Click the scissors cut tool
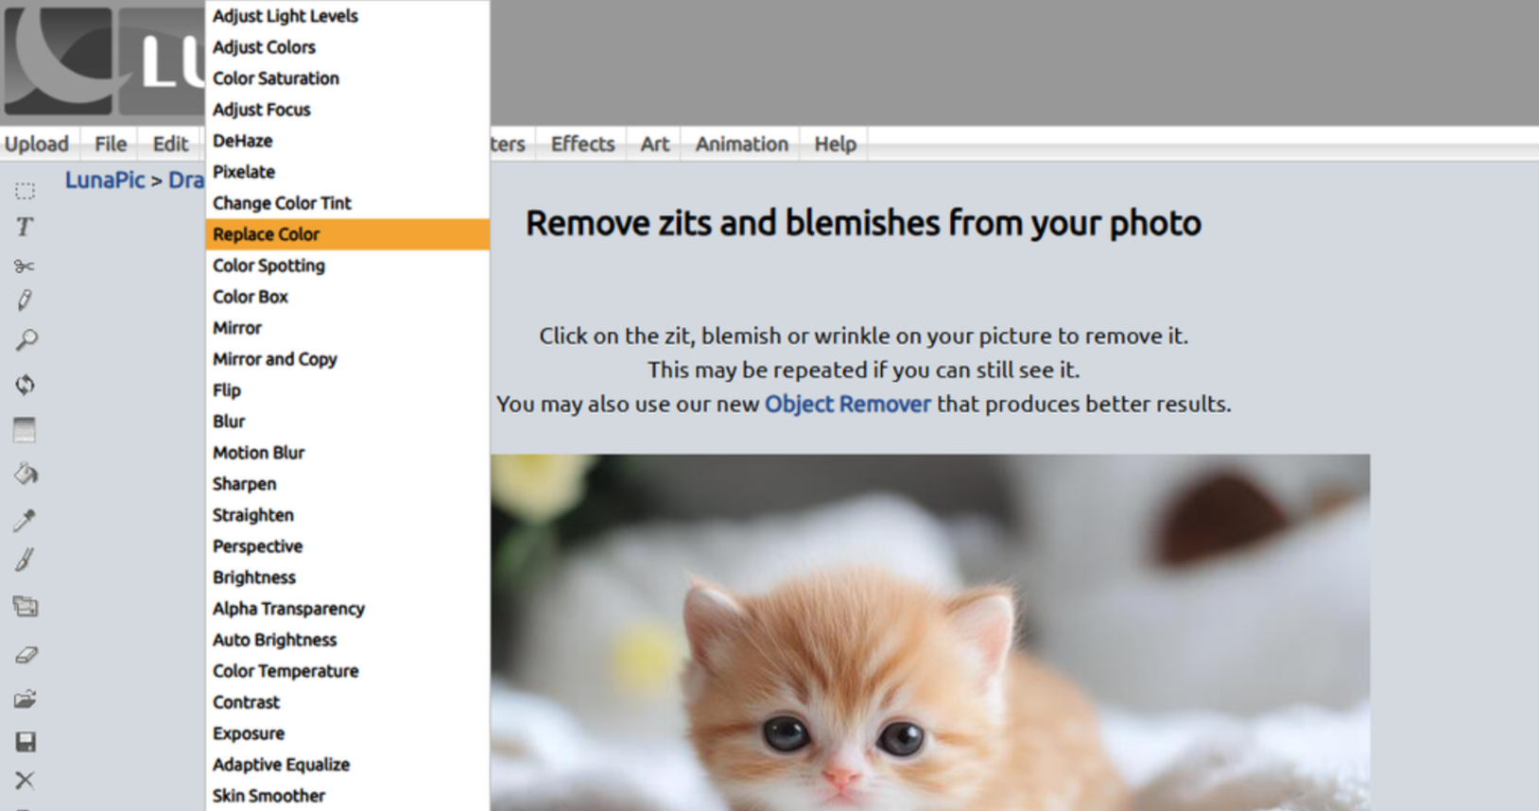This screenshot has height=811, width=1539. 25,267
